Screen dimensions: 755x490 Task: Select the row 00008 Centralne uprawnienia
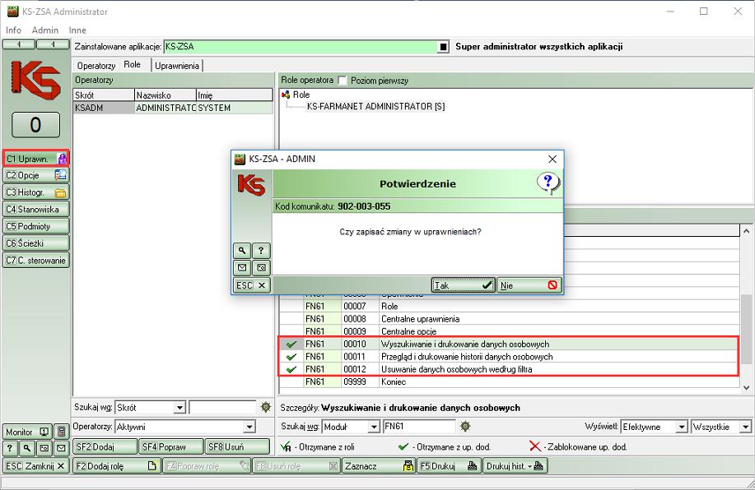coord(510,319)
